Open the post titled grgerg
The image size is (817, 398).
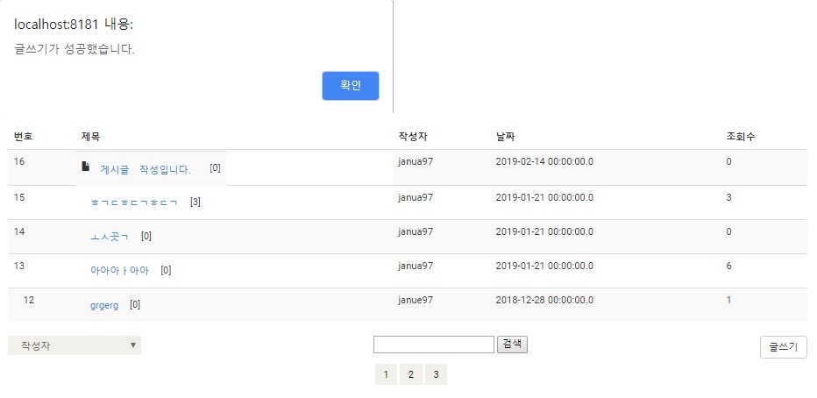click(x=104, y=305)
